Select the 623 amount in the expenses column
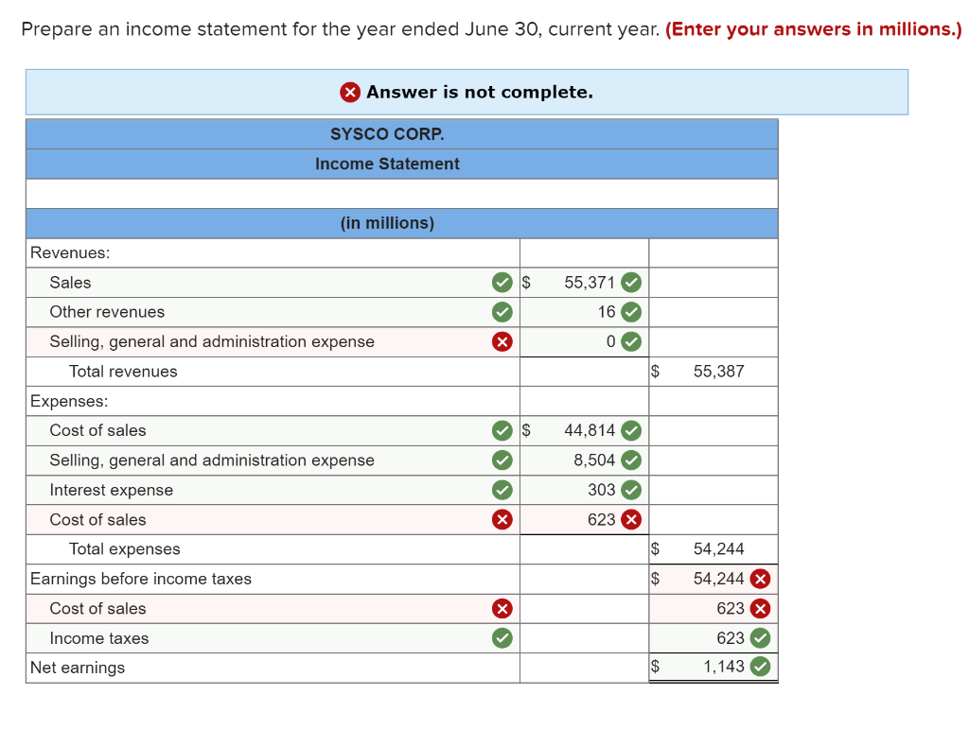The height and width of the screenshot is (747, 969). tap(584, 519)
